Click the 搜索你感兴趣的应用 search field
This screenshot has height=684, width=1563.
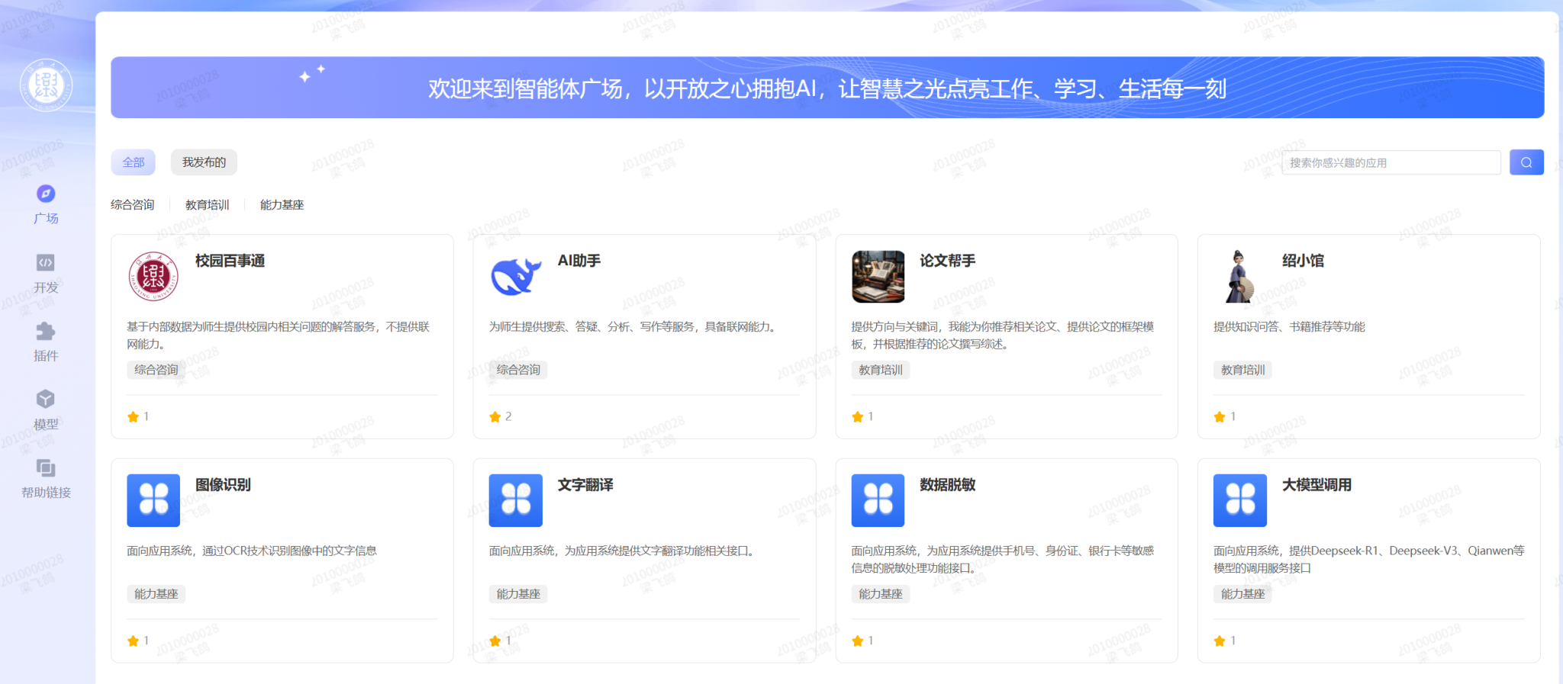click(x=1391, y=162)
